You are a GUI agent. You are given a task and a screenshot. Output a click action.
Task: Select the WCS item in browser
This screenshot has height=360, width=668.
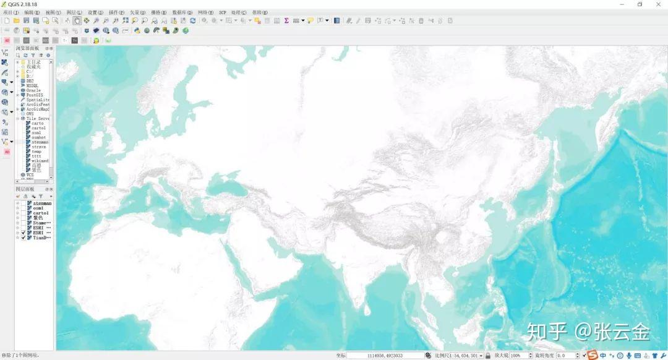(30, 174)
